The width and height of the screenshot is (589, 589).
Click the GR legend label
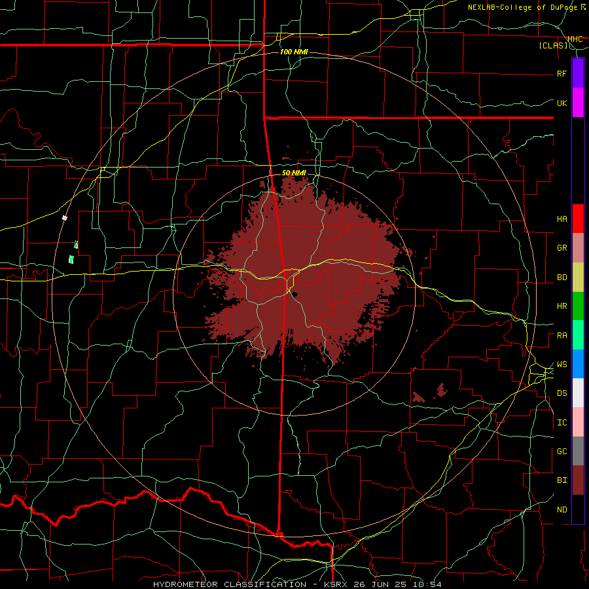(562, 248)
